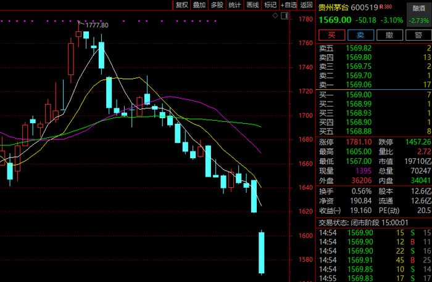This screenshot has width=432, height=282.
Task: Select 14:55 trade at 1569.83
Action: click(x=375, y=278)
